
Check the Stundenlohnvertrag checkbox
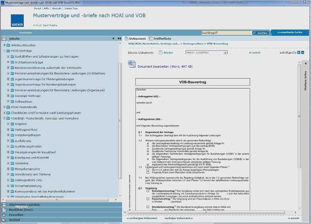tap(148, 207)
